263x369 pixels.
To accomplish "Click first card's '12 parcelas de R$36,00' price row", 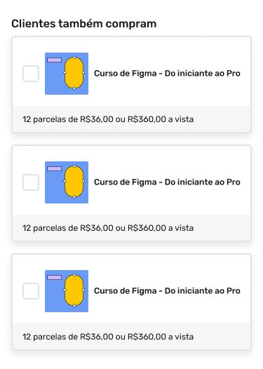I will pyautogui.click(x=132, y=119).
